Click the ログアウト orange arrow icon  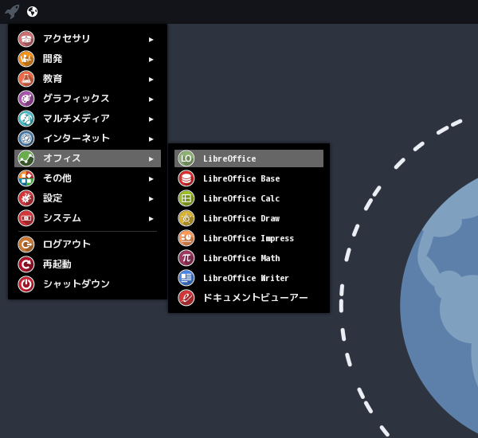click(x=26, y=244)
